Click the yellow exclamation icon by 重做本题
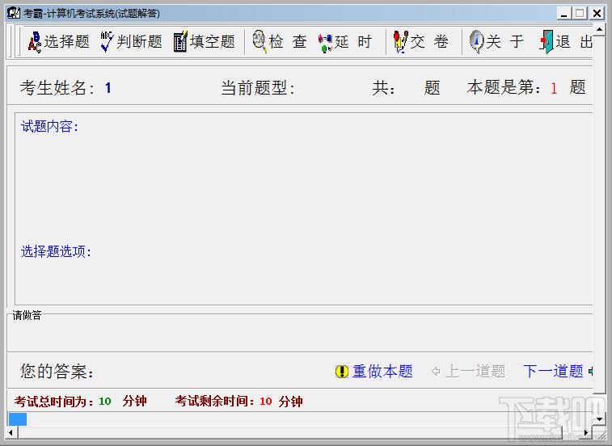This screenshot has height=446, width=612. pos(341,371)
